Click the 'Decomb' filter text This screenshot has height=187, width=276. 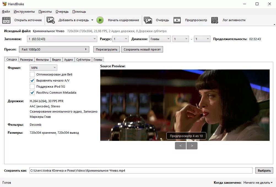(x=35, y=125)
